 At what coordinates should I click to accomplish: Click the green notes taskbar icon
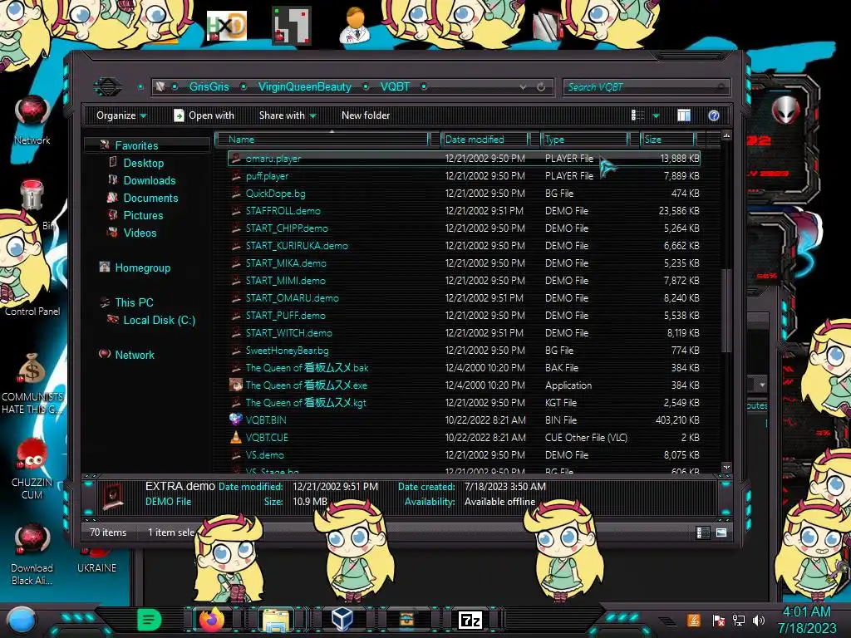coord(149,619)
